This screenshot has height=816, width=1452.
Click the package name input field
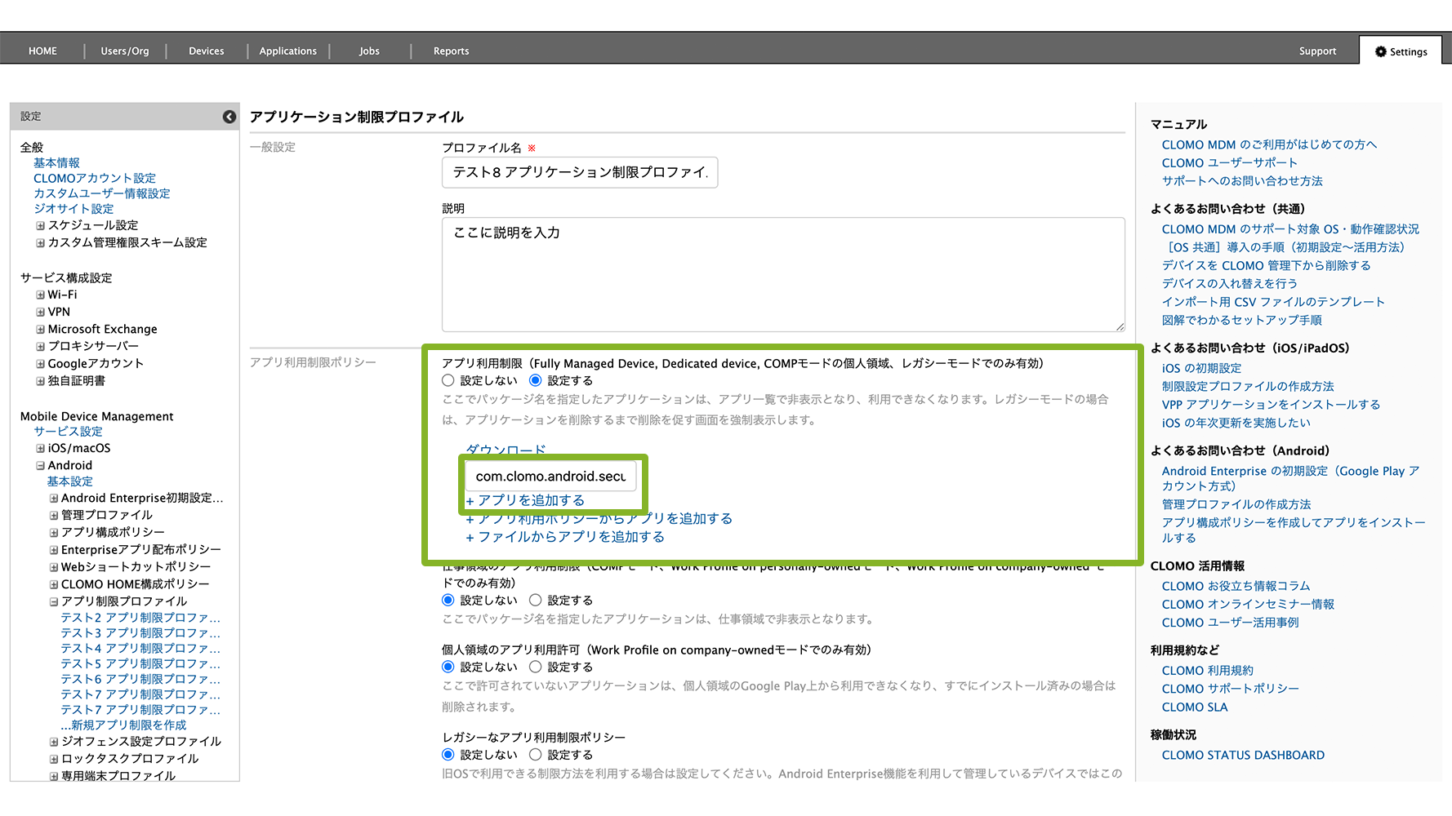click(550, 476)
